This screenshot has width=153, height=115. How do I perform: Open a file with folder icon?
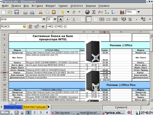click(x=10, y=12)
